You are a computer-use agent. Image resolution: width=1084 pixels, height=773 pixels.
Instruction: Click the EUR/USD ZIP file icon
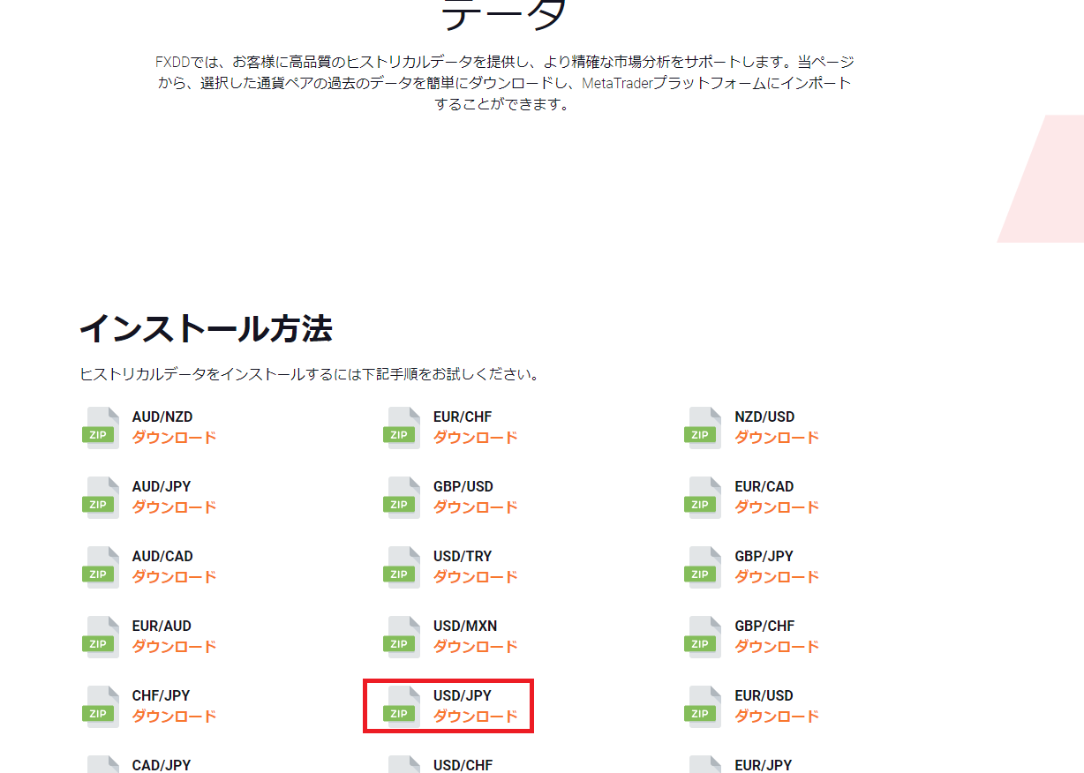702,705
